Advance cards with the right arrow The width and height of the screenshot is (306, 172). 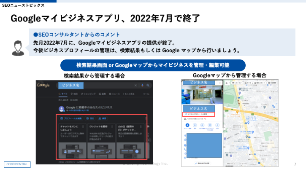(149, 140)
